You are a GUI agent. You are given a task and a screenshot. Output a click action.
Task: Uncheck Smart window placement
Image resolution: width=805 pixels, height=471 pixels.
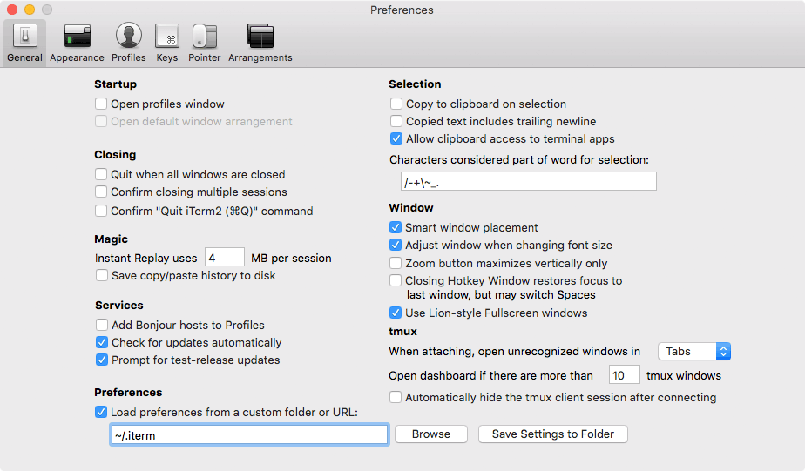tap(396, 227)
